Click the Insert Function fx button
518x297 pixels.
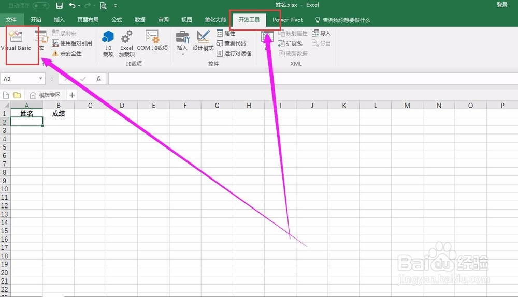pos(98,79)
